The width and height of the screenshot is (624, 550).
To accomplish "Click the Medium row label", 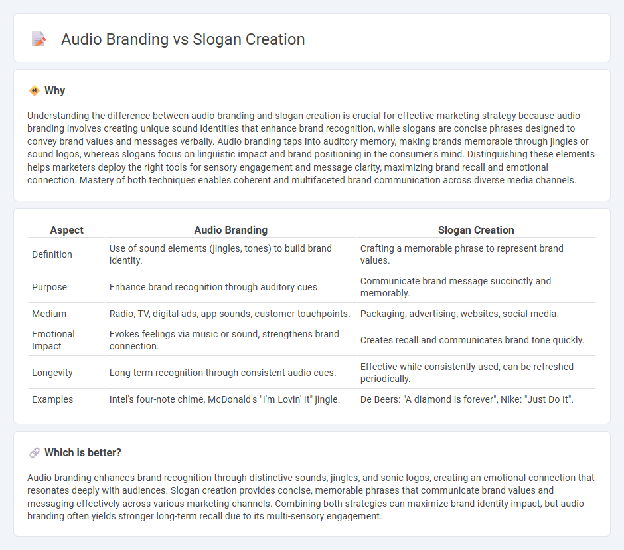I will point(49,314).
